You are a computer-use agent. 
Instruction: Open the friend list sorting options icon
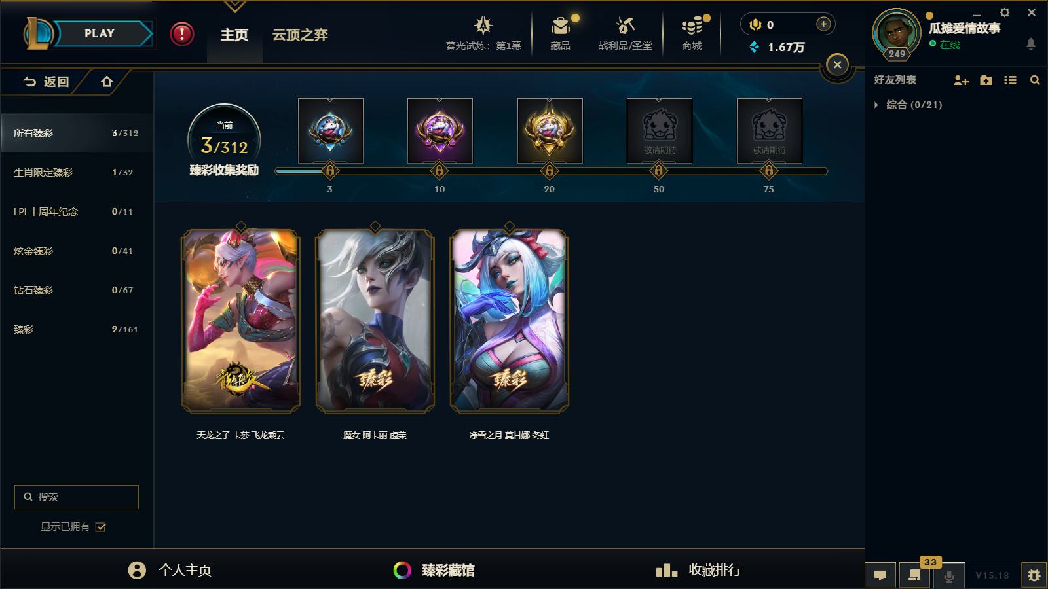click(x=1011, y=80)
